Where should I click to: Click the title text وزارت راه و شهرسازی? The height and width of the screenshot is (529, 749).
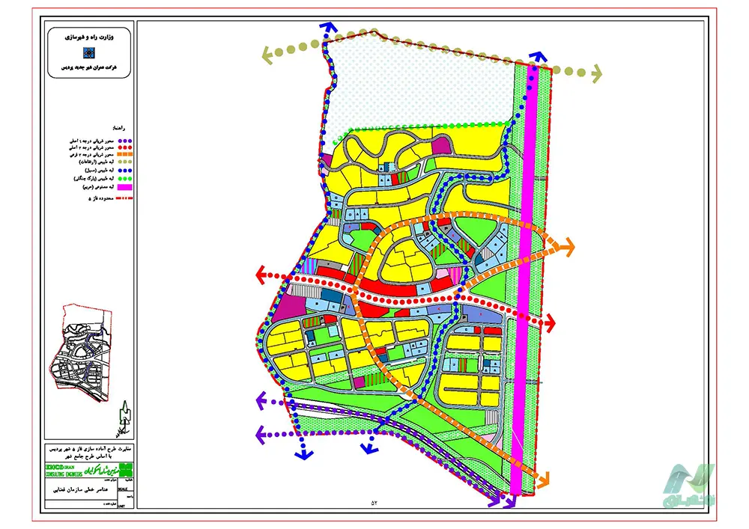tap(89, 35)
